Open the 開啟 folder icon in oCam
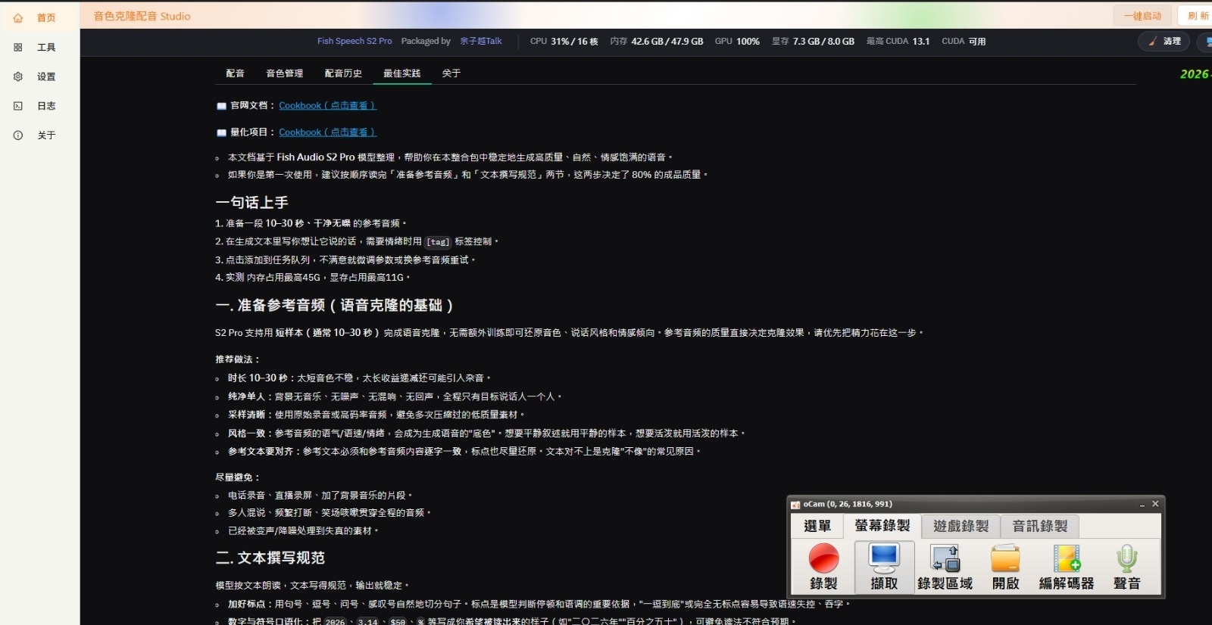 1005,558
